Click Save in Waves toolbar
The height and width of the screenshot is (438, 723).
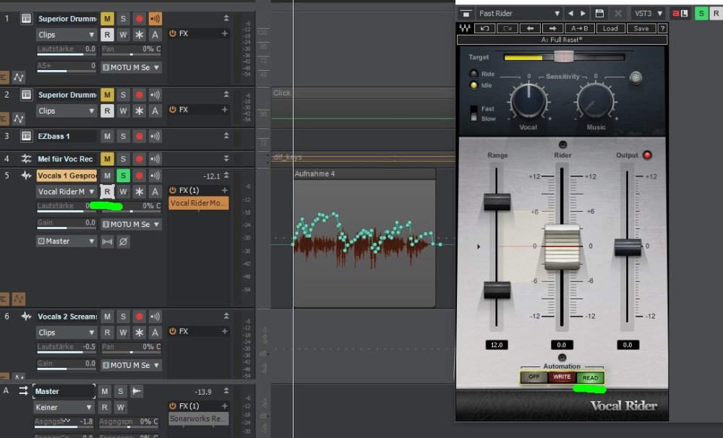click(641, 29)
